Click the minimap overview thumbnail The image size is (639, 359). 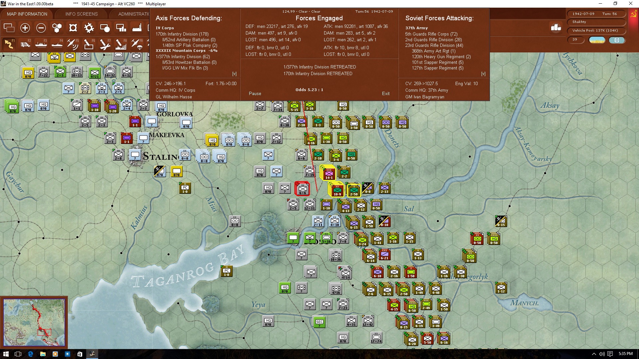point(34,322)
